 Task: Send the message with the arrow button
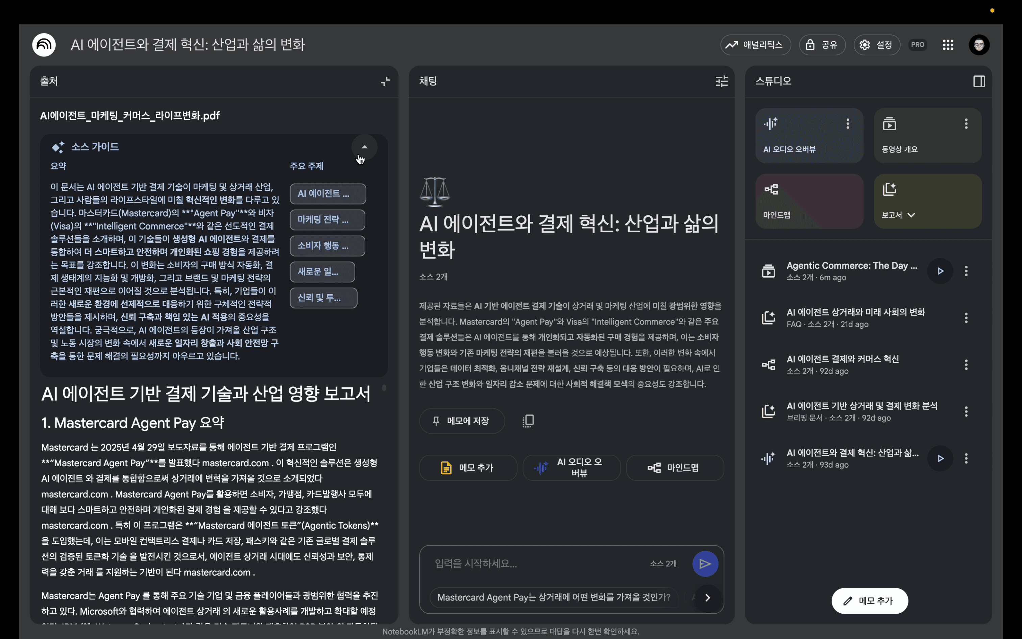point(705,563)
